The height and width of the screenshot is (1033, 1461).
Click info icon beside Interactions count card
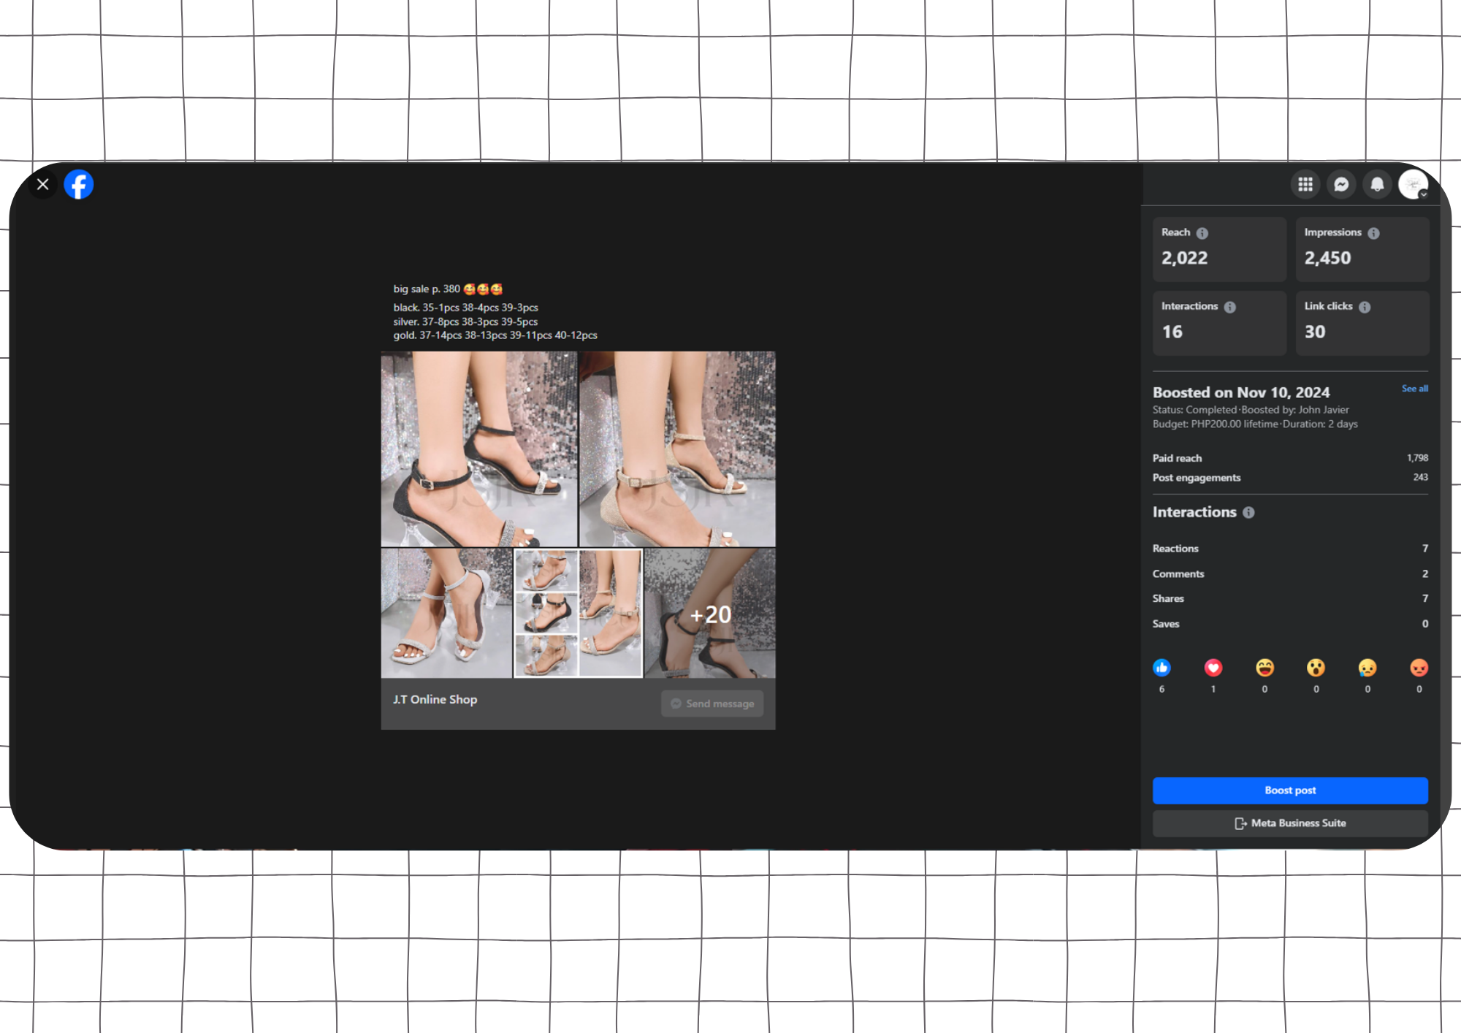[1230, 307]
